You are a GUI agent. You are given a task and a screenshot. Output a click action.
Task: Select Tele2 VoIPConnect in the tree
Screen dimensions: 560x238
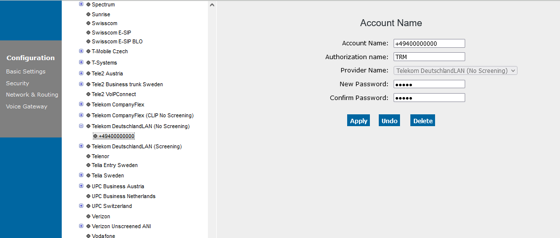pos(114,94)
